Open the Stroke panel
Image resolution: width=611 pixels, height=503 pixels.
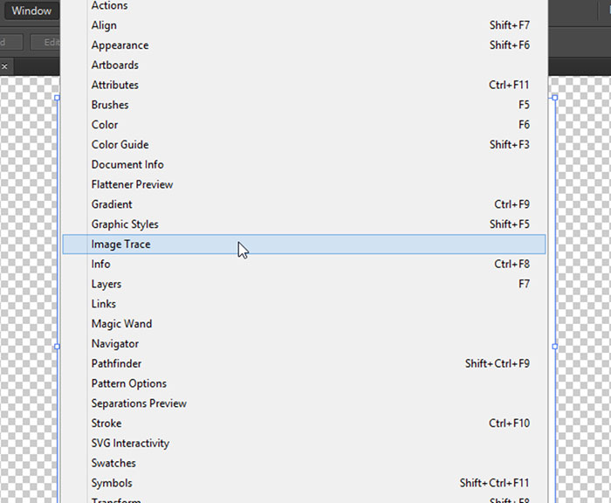click(x=106, y=424)
